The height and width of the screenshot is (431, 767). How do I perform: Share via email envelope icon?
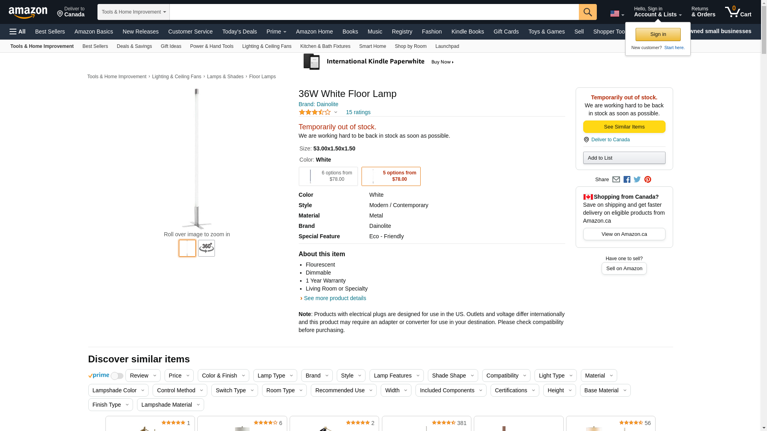click(616, 180)
